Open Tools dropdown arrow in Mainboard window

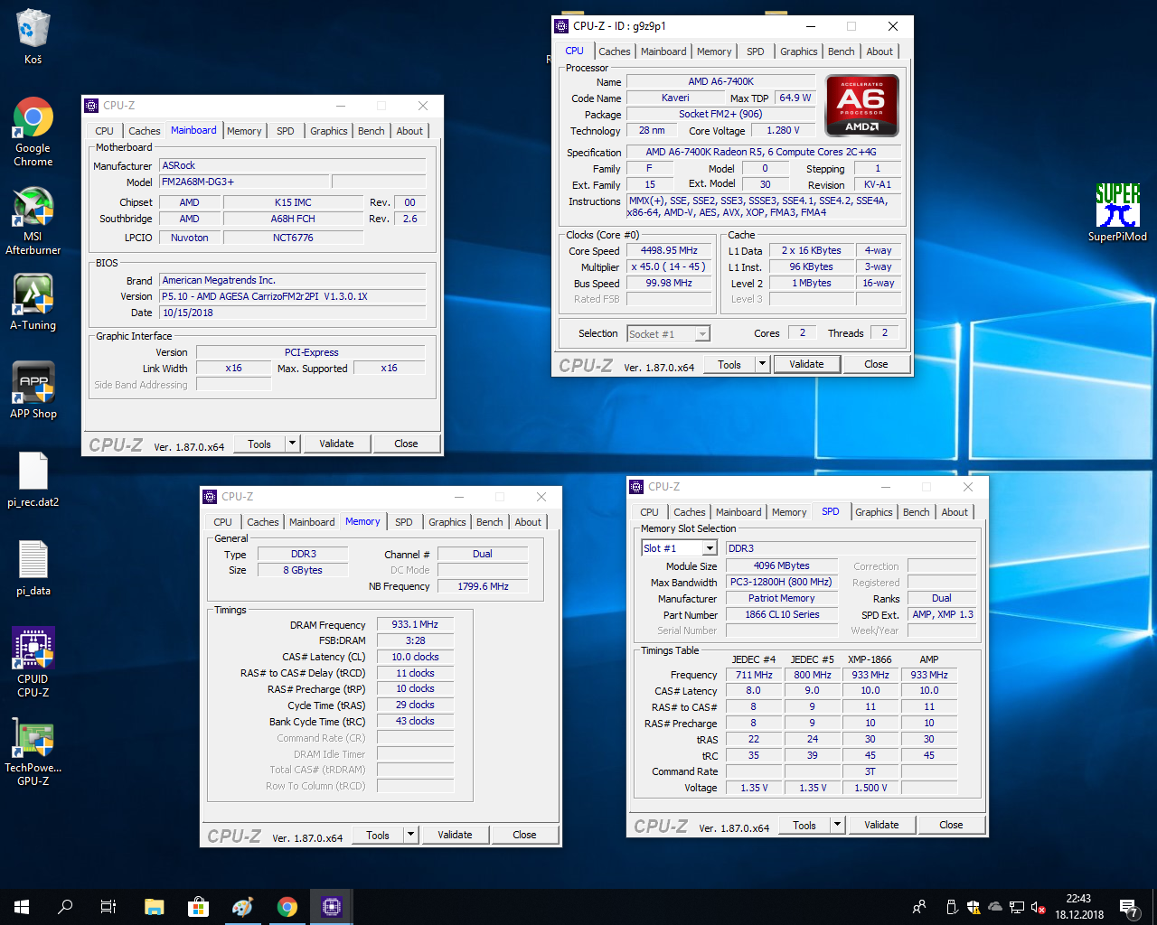[292, 444]
